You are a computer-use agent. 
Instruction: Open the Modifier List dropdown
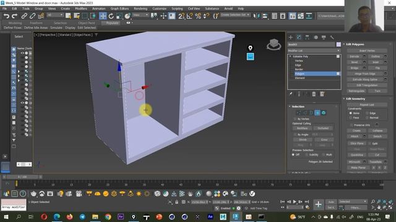click(x=314, y=51)
